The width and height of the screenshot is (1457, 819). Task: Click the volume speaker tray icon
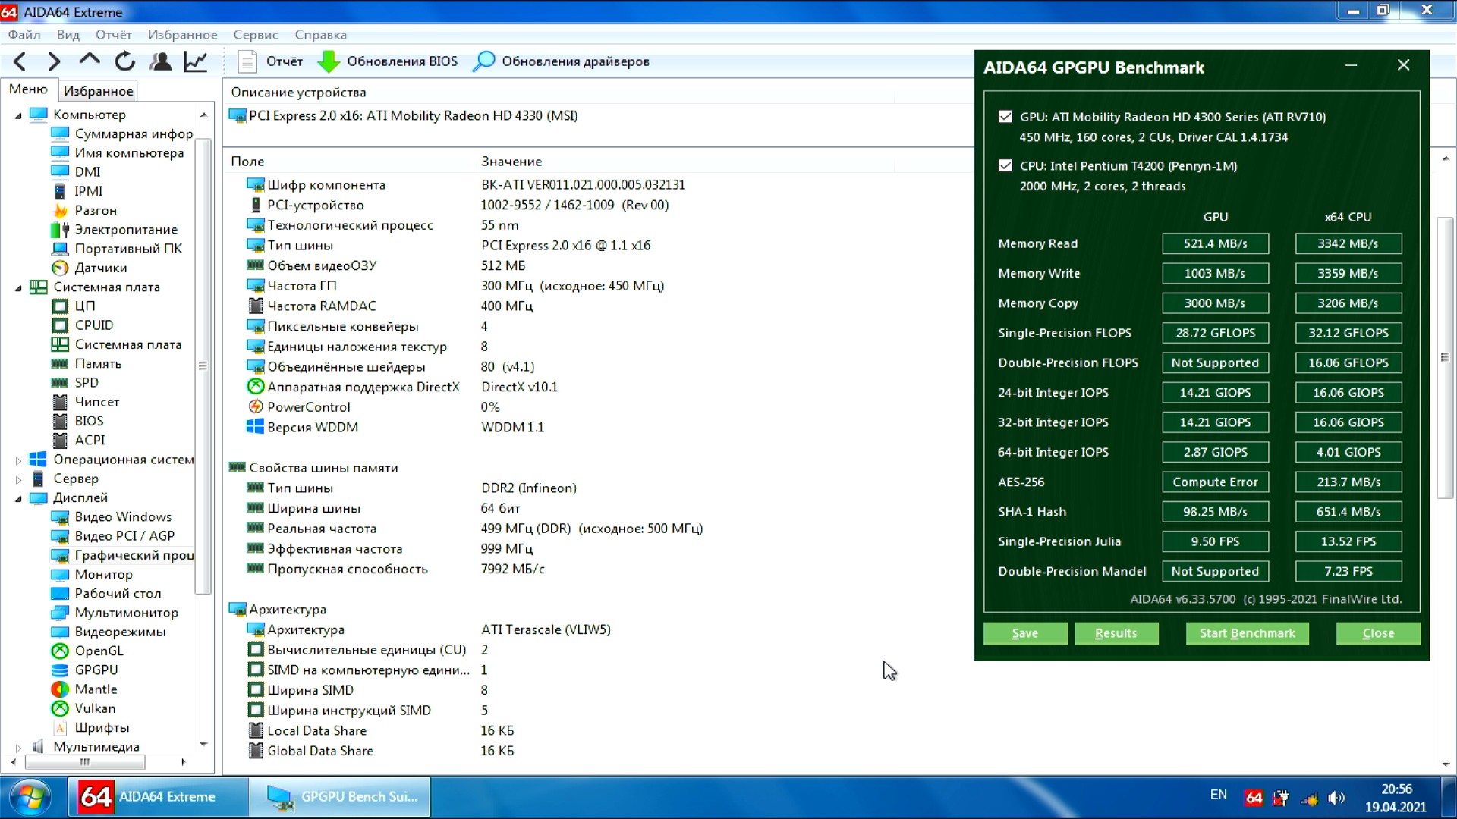tap(1337, 798)
